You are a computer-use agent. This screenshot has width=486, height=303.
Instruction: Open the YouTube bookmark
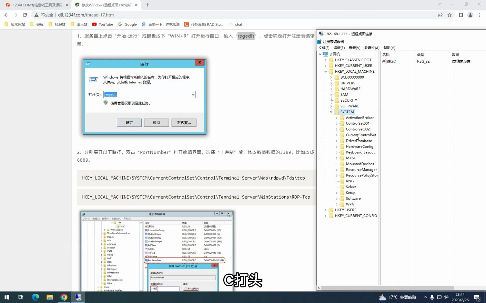pyautogui.click(x=103, y=24)
